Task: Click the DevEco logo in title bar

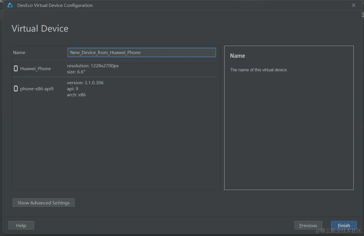Action: [10, 5]
